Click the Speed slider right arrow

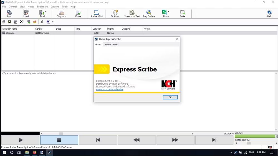(x=276, y=143)
